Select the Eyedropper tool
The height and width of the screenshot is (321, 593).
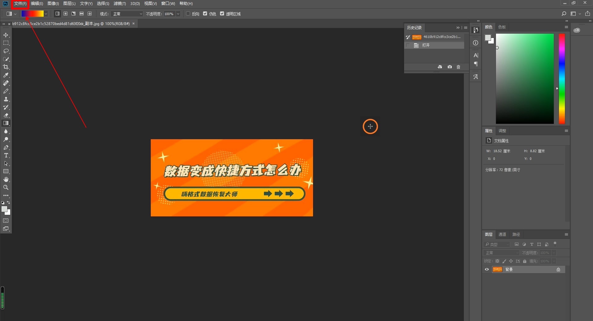(6, 75)
